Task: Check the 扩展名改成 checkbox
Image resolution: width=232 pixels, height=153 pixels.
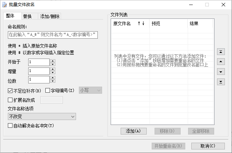Action: click(10, 100)
